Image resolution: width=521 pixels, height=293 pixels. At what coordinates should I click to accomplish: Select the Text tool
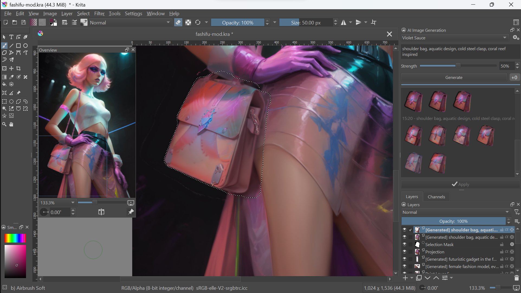click(11, 37)
